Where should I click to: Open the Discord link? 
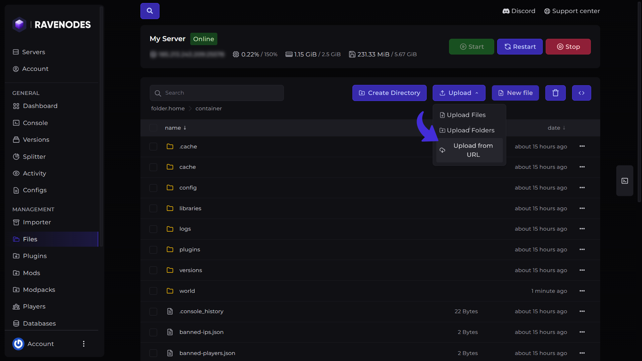[519, 11]
